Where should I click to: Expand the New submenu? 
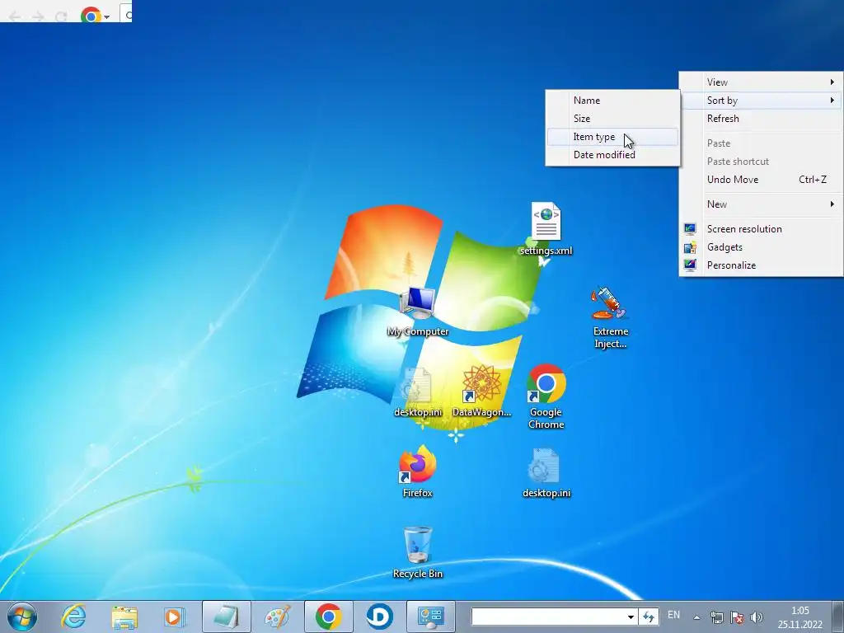[x=761, y=204]
